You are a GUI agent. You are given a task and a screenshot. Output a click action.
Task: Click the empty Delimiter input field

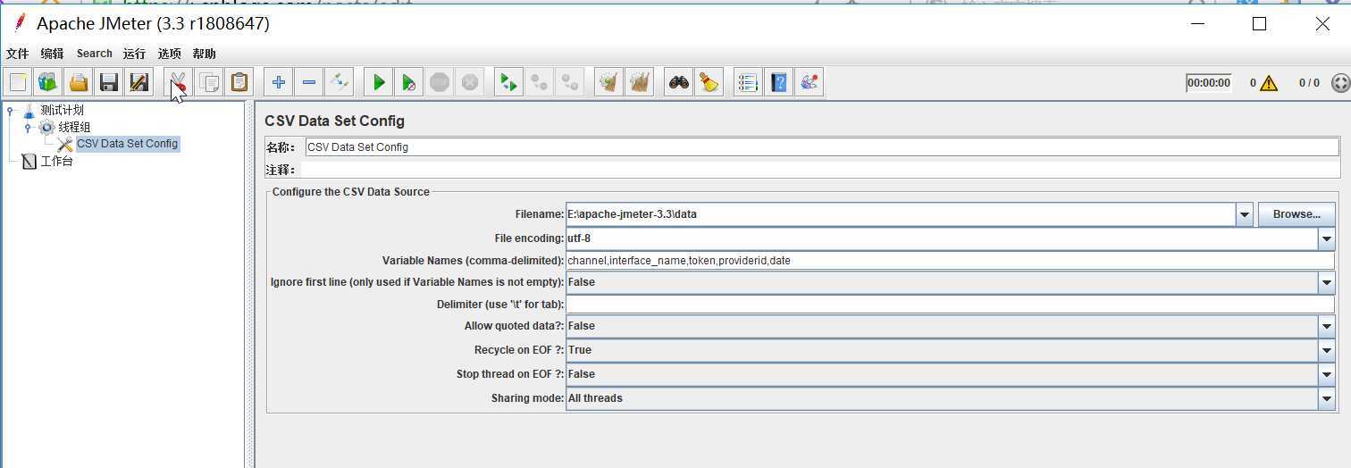(x=950, y=305)
